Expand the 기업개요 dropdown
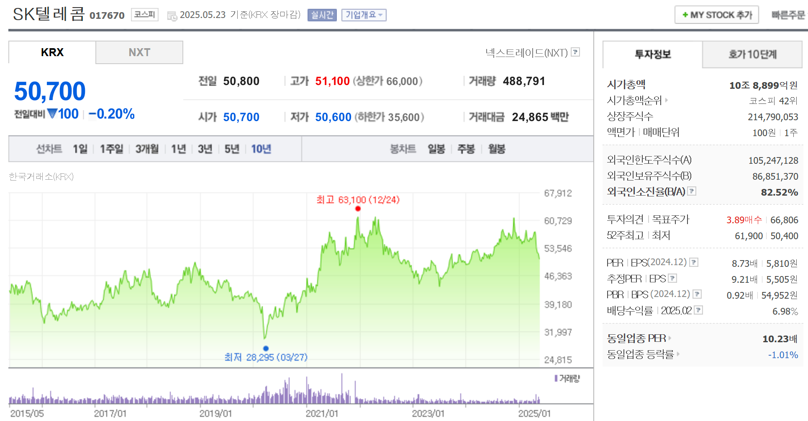Screen dimensions: 808x421 [364, 15]
